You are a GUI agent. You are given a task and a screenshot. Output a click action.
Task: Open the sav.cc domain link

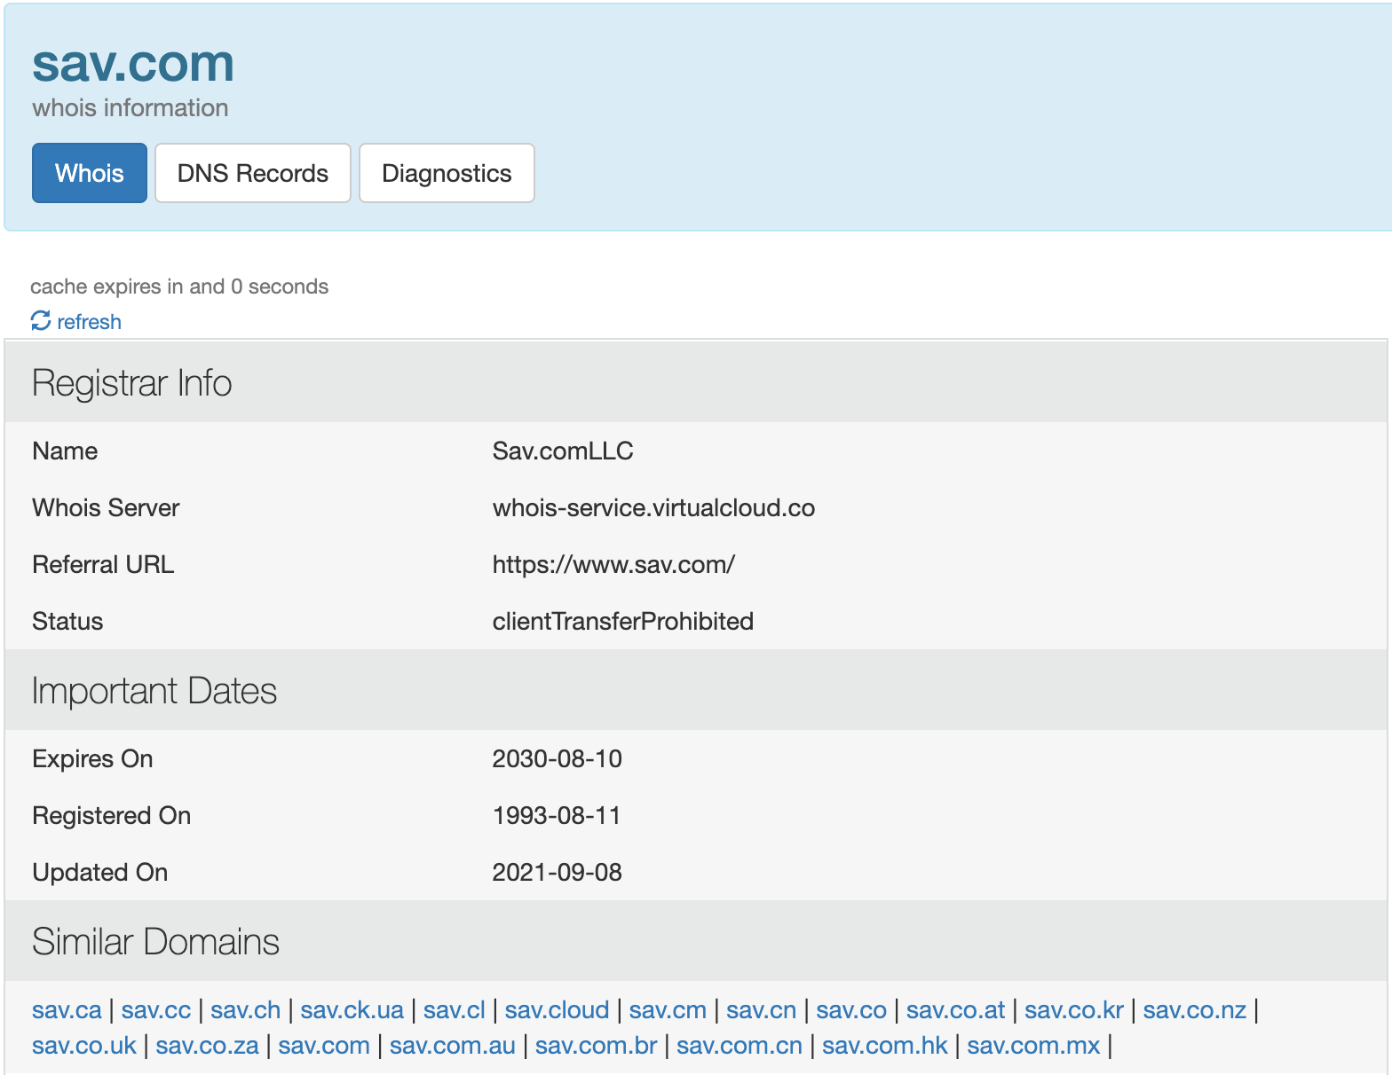point(156,1010)
